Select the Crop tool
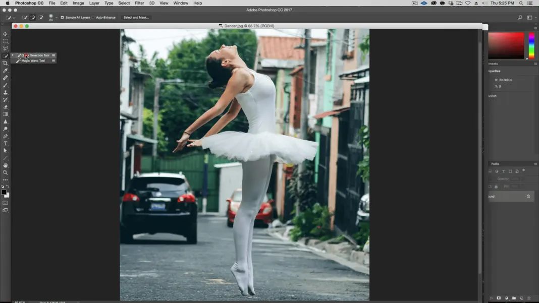 [x=5, y=63]
